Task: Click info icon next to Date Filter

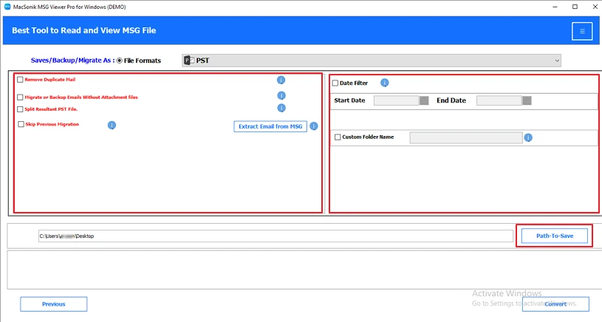Action: point(384,83)
